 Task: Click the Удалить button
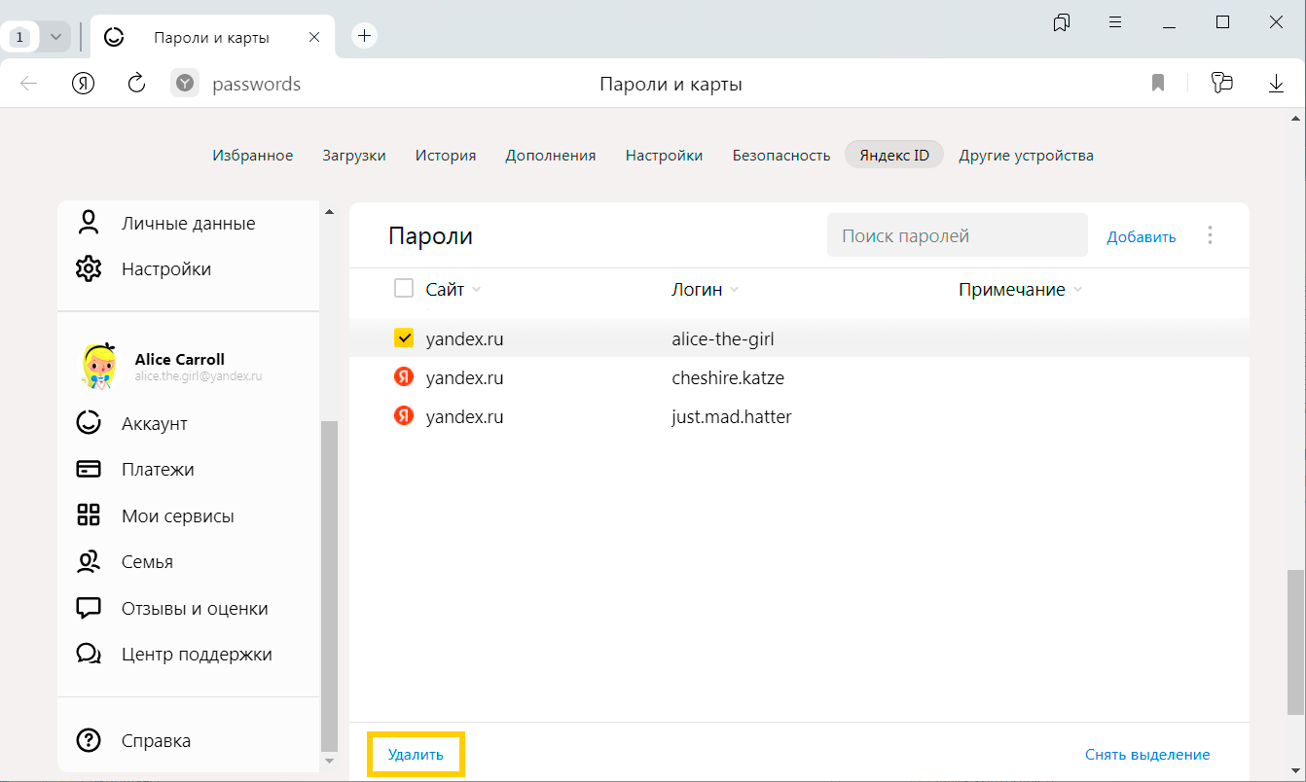[x=416, y=754]
